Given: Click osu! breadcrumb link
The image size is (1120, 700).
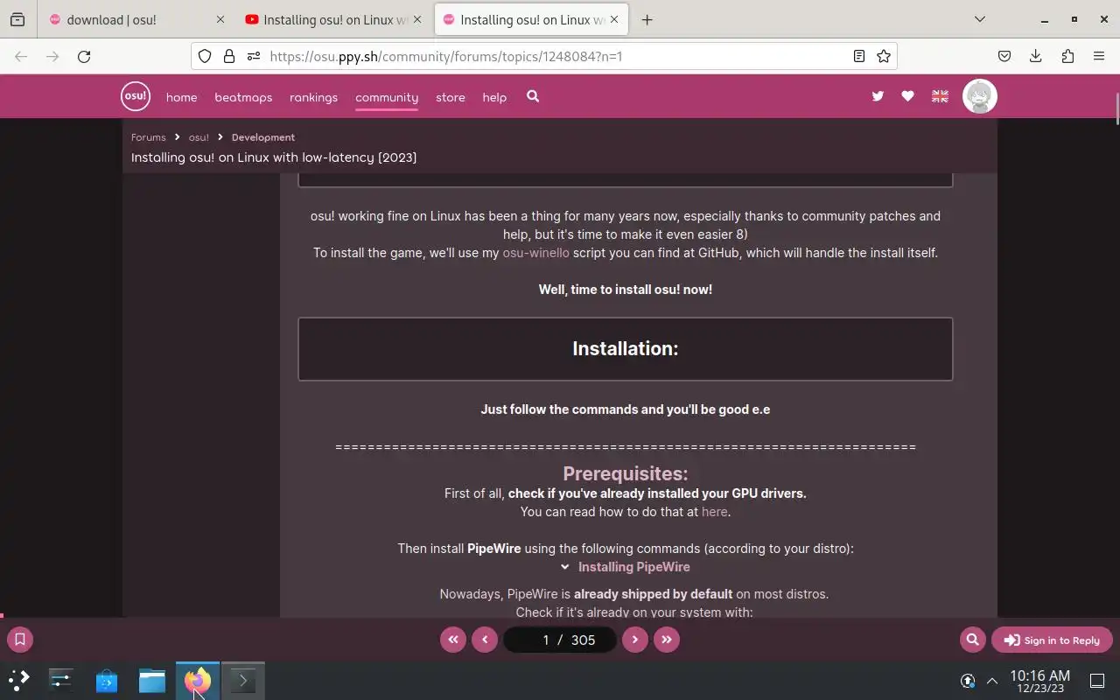Looking at the screenshot, I should click(x=199, y=137).
